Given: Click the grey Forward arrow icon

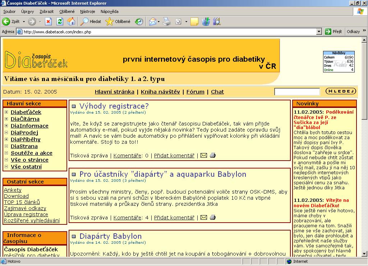Looking at the screenshot, I should click(32, 22).
